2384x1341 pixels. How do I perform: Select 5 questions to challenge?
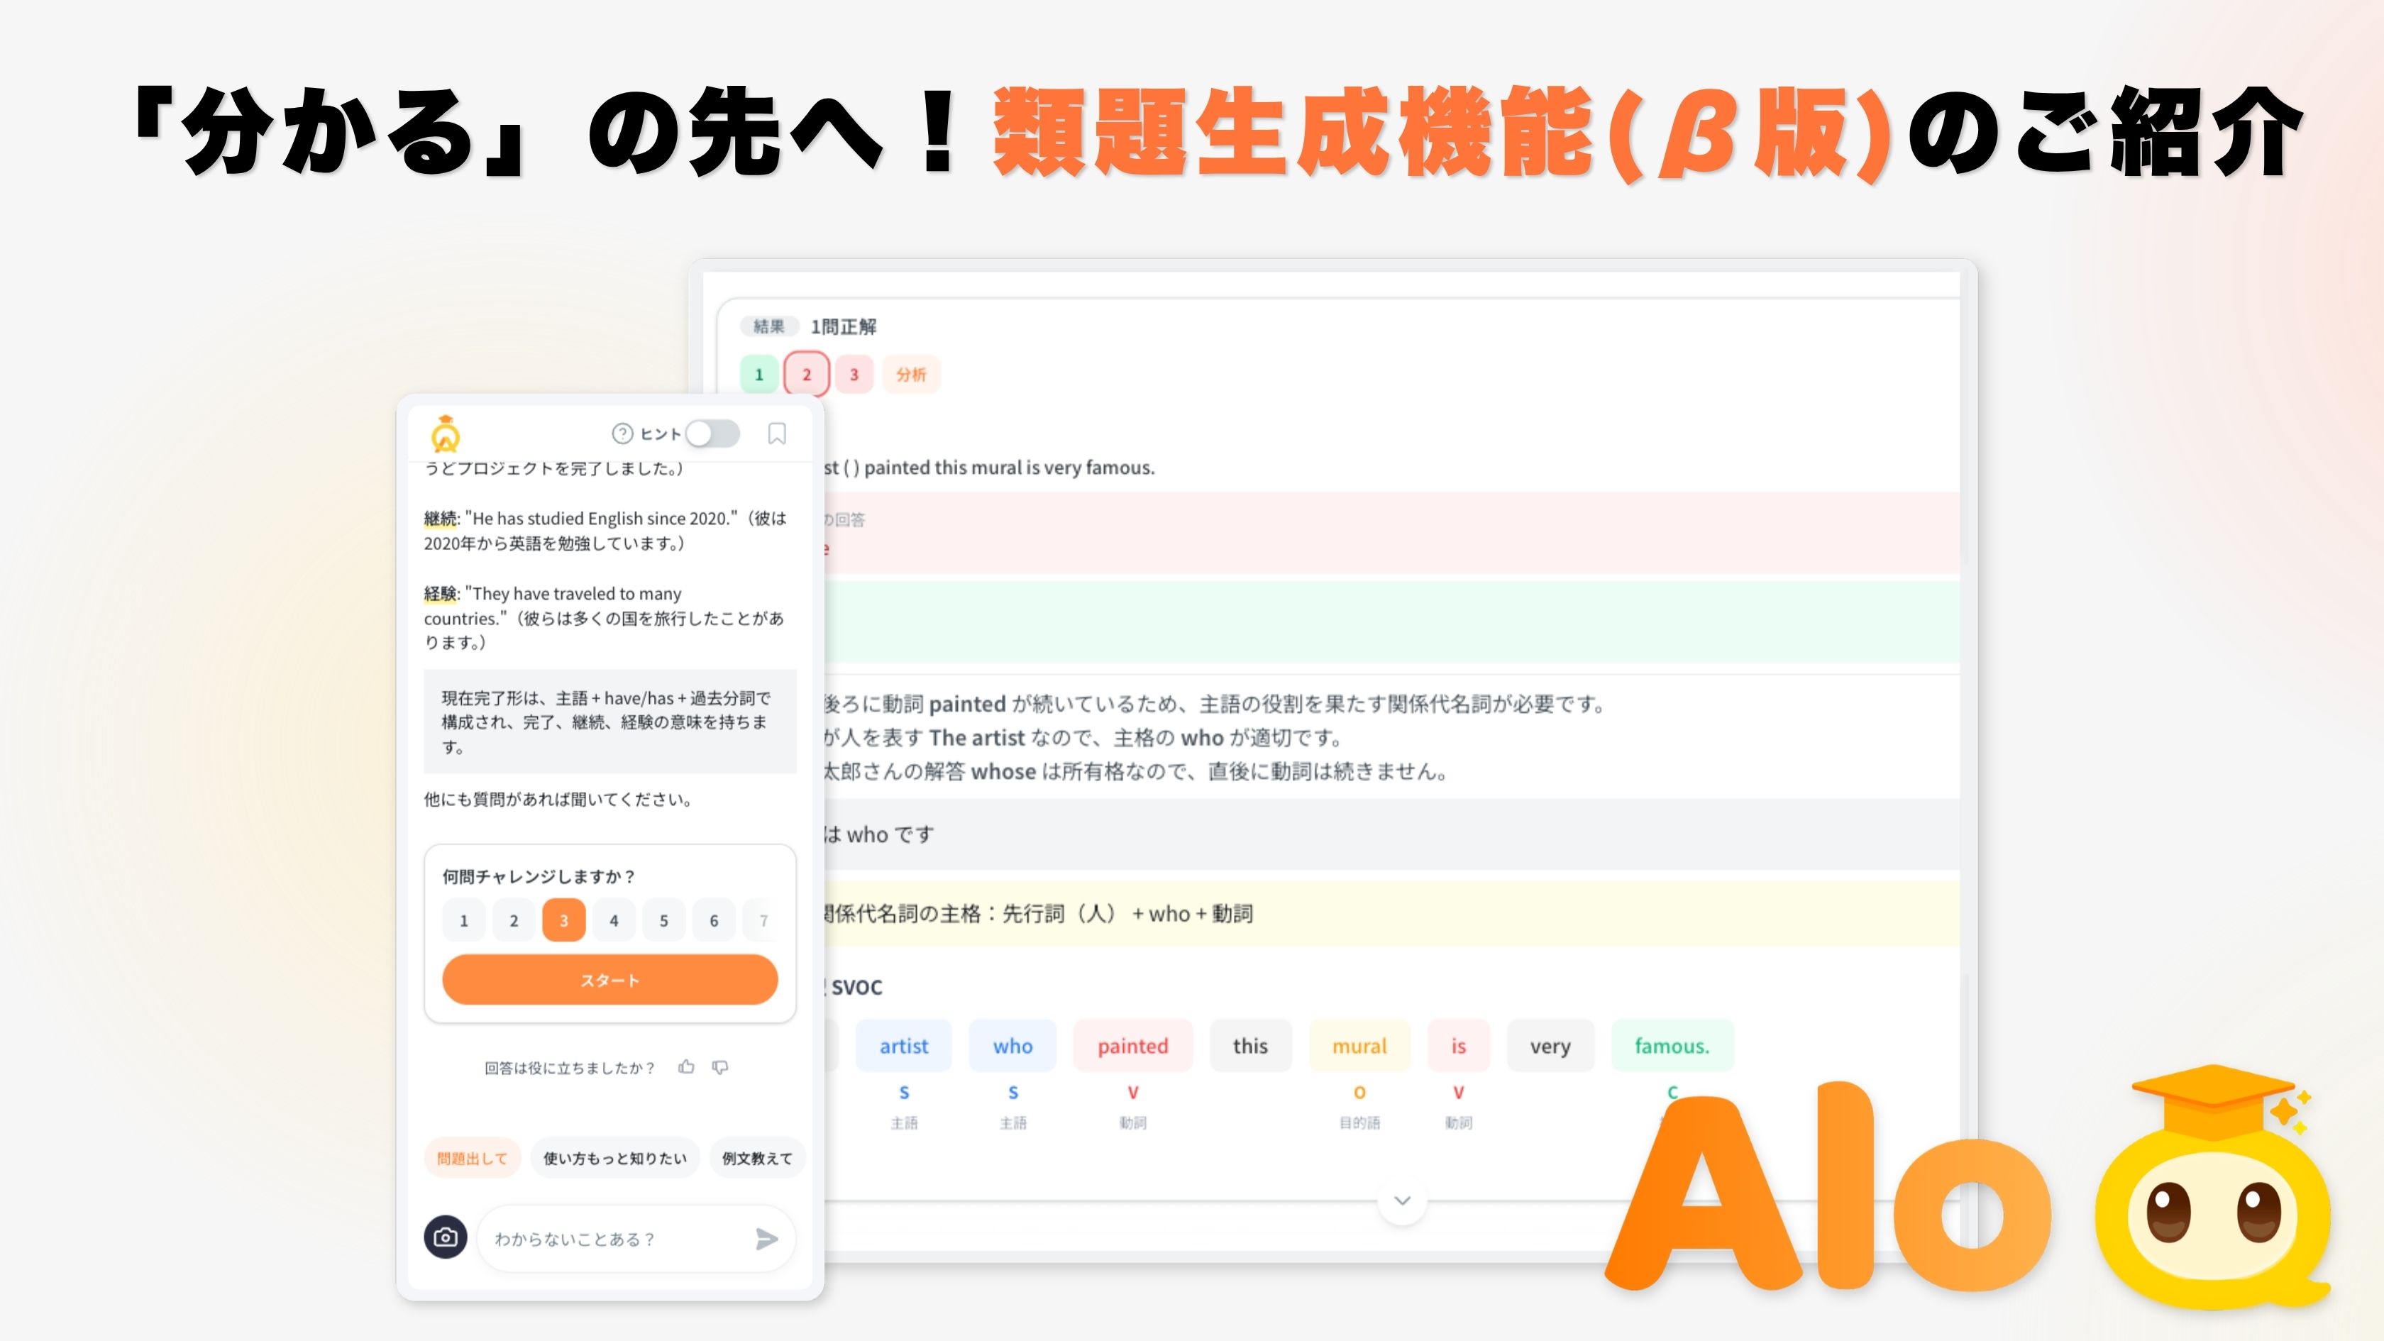tap(663, 920)
